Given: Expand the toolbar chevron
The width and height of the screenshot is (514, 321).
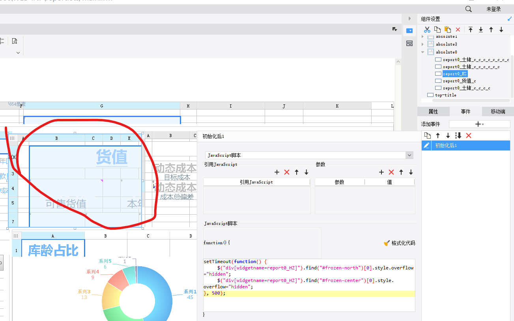Looking at the screenshot, I should pos(18,53).
